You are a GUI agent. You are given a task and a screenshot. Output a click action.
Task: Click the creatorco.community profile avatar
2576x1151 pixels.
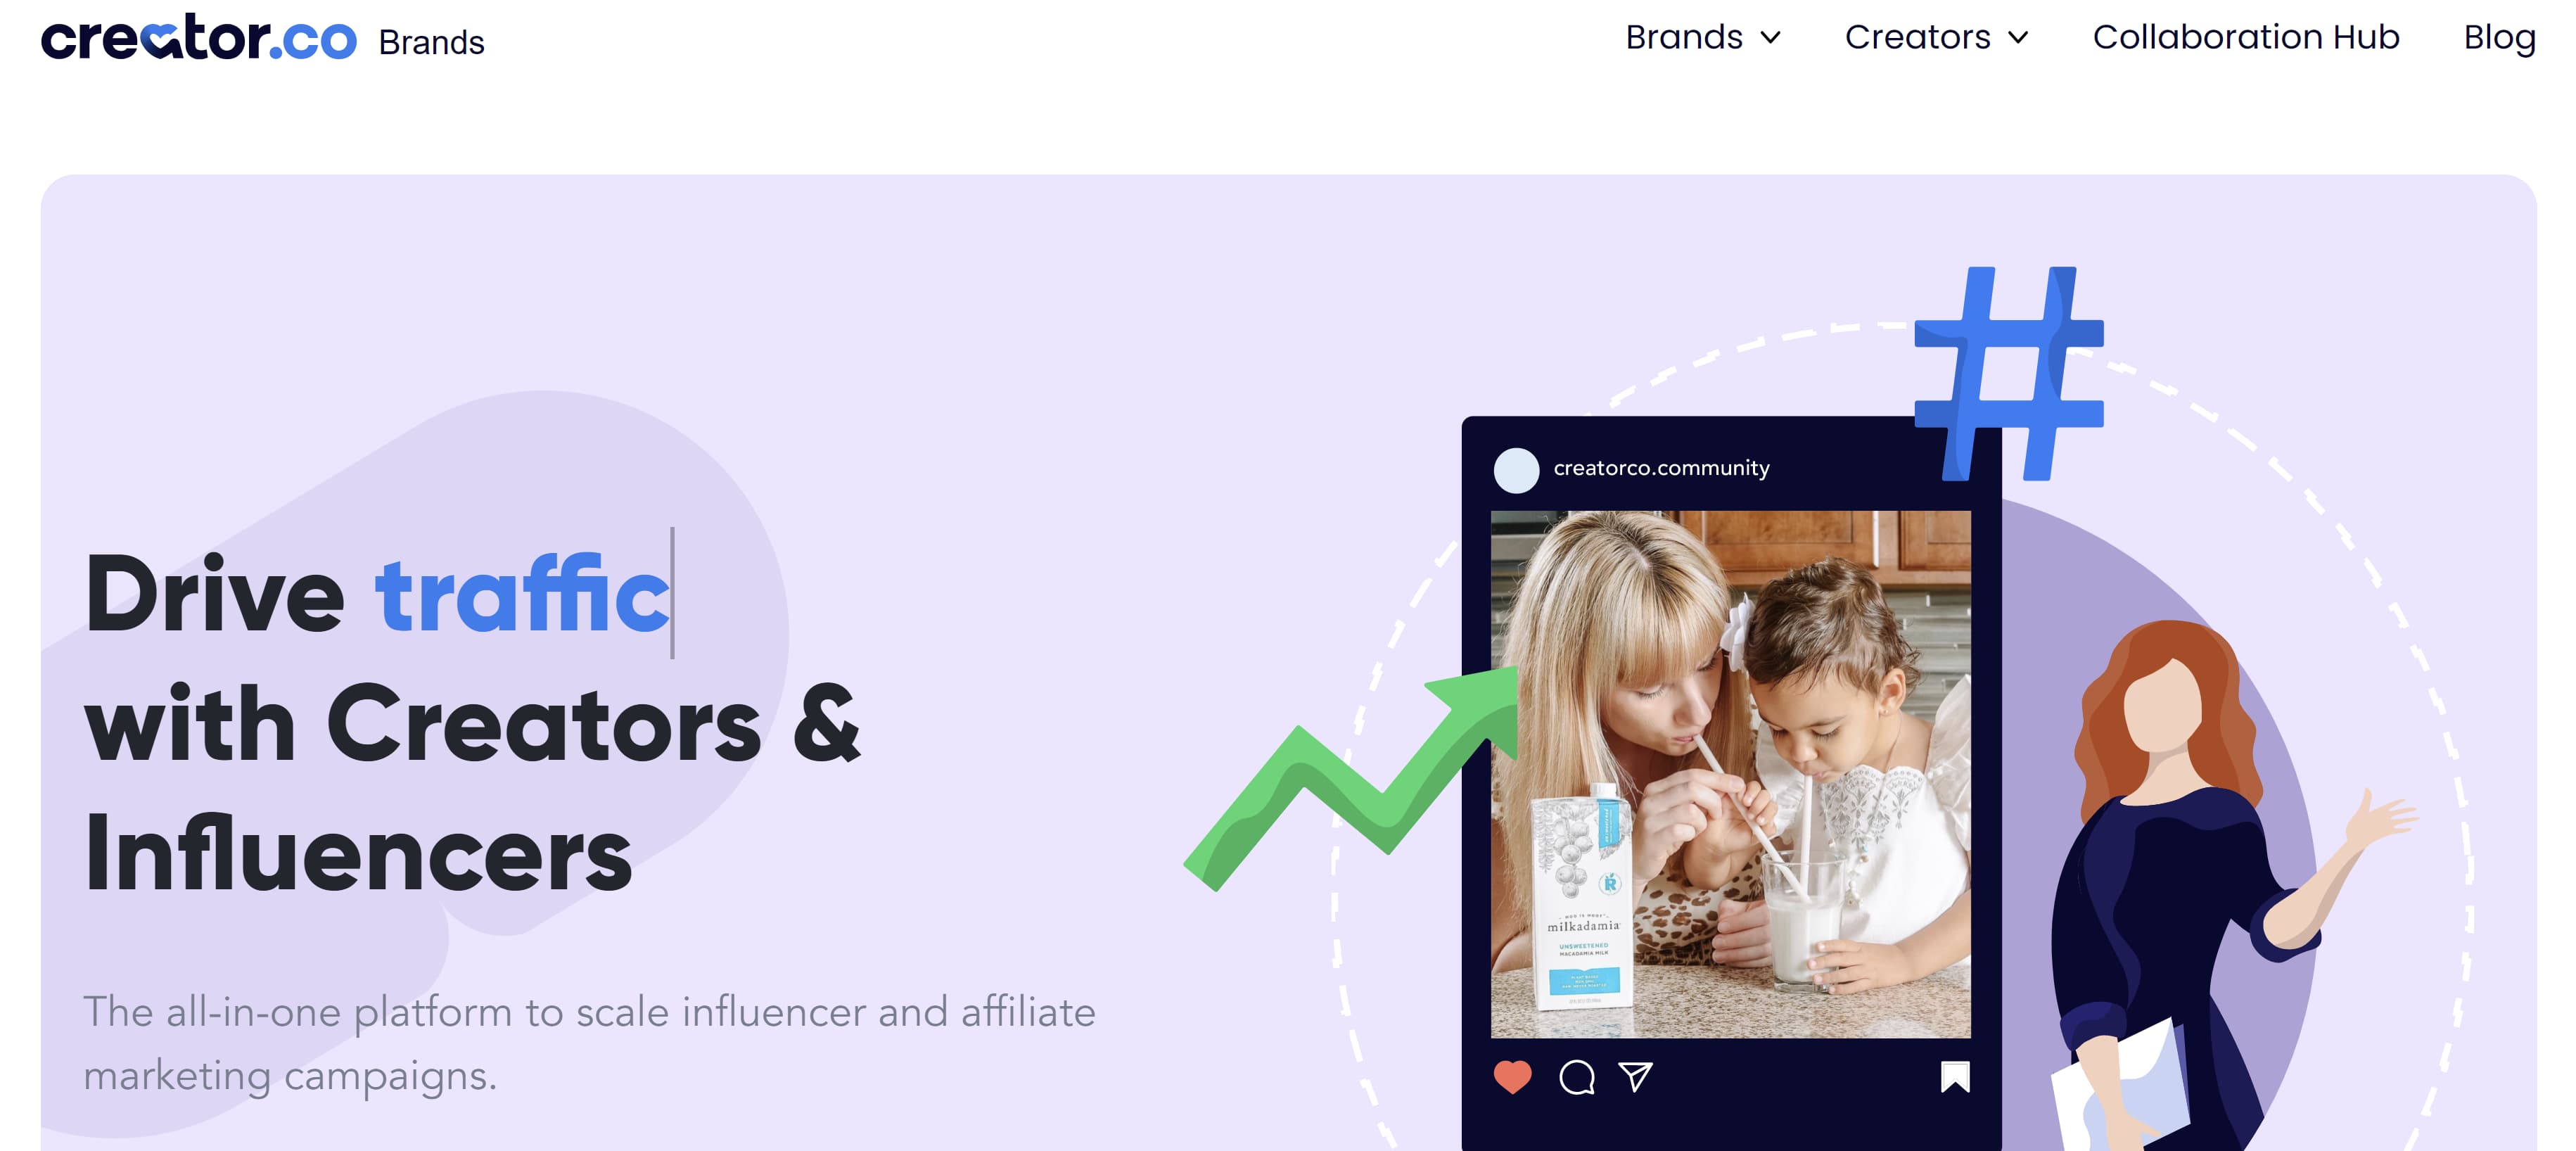pyautogui.click(x=1512, y=468)
